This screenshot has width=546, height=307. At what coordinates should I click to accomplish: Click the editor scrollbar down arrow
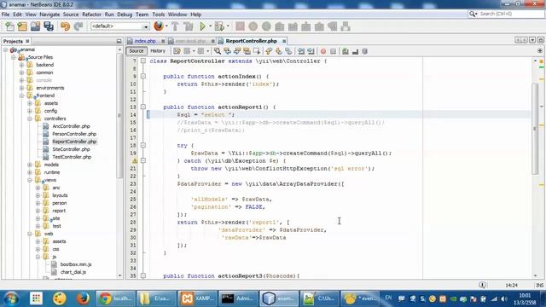[x=535, y=275]
